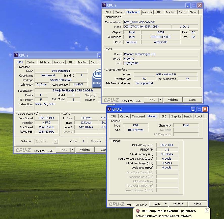Click CPU-Z app icon in Memory window title
The width and height of the screenshot is (224, 219).
click(x=109, y=109)
